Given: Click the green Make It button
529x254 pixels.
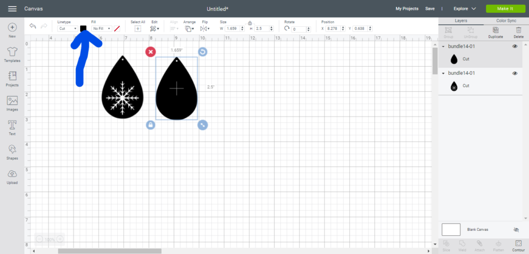Looking at the screenshot, I should pyautogui.click(x=504, y=9).
